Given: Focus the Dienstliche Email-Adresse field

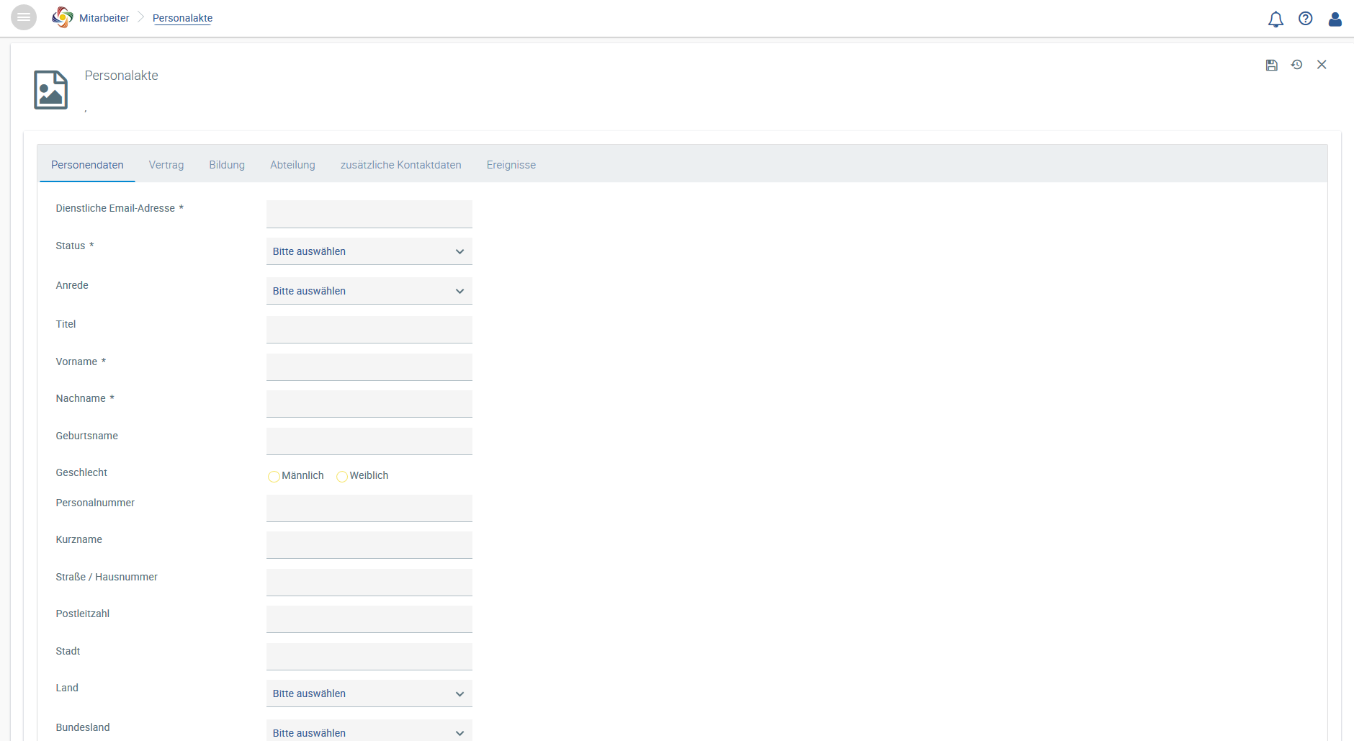Looking at the screenshot, I should pyautogui.click(x=369, y=214).
